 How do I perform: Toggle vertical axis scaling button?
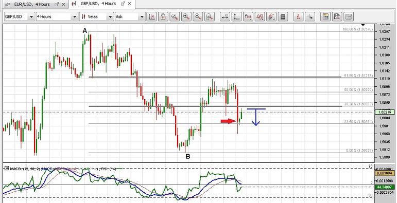coord(236,17)
